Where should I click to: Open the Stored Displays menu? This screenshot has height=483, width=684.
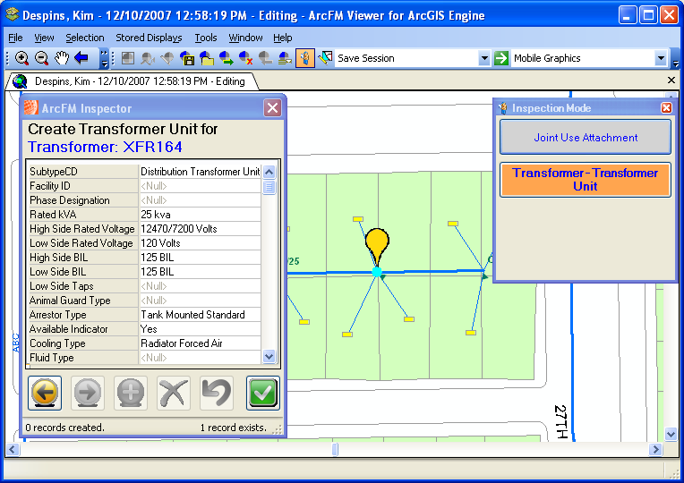tap(149, 38)
